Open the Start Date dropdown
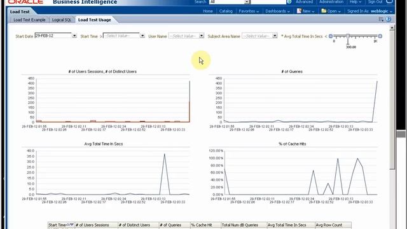 click(74, 36)
